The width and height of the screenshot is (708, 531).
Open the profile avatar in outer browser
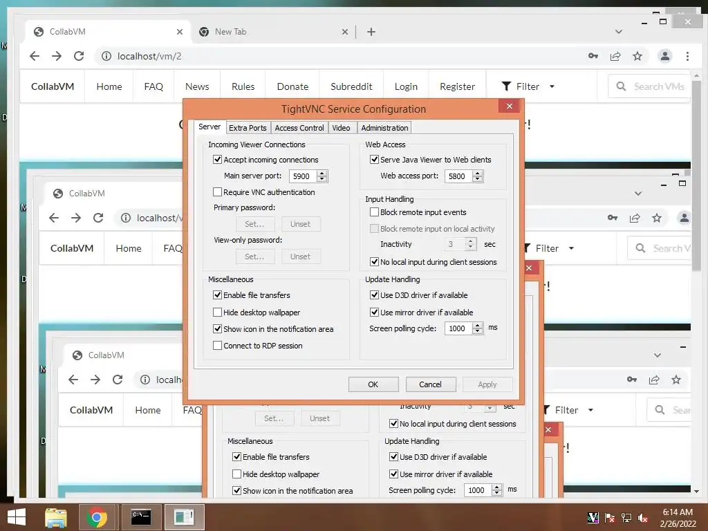tap(664, 56)
